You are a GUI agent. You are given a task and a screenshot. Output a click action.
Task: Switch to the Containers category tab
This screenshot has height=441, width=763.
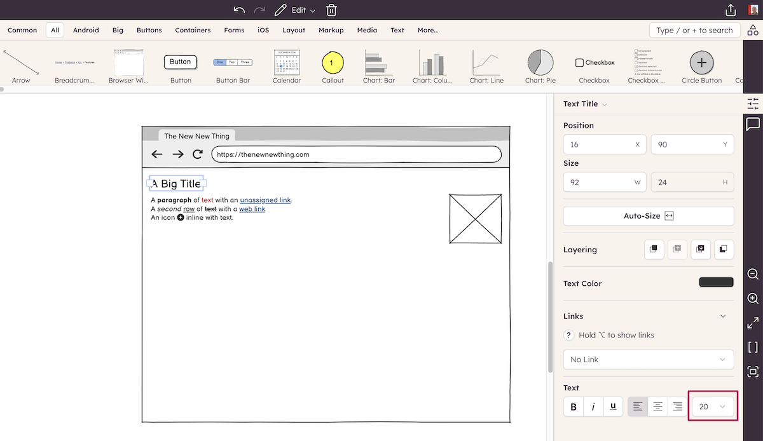[193, 30]
